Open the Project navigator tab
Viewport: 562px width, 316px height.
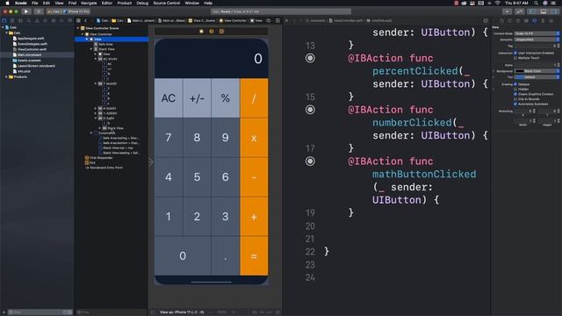[4, 21]
